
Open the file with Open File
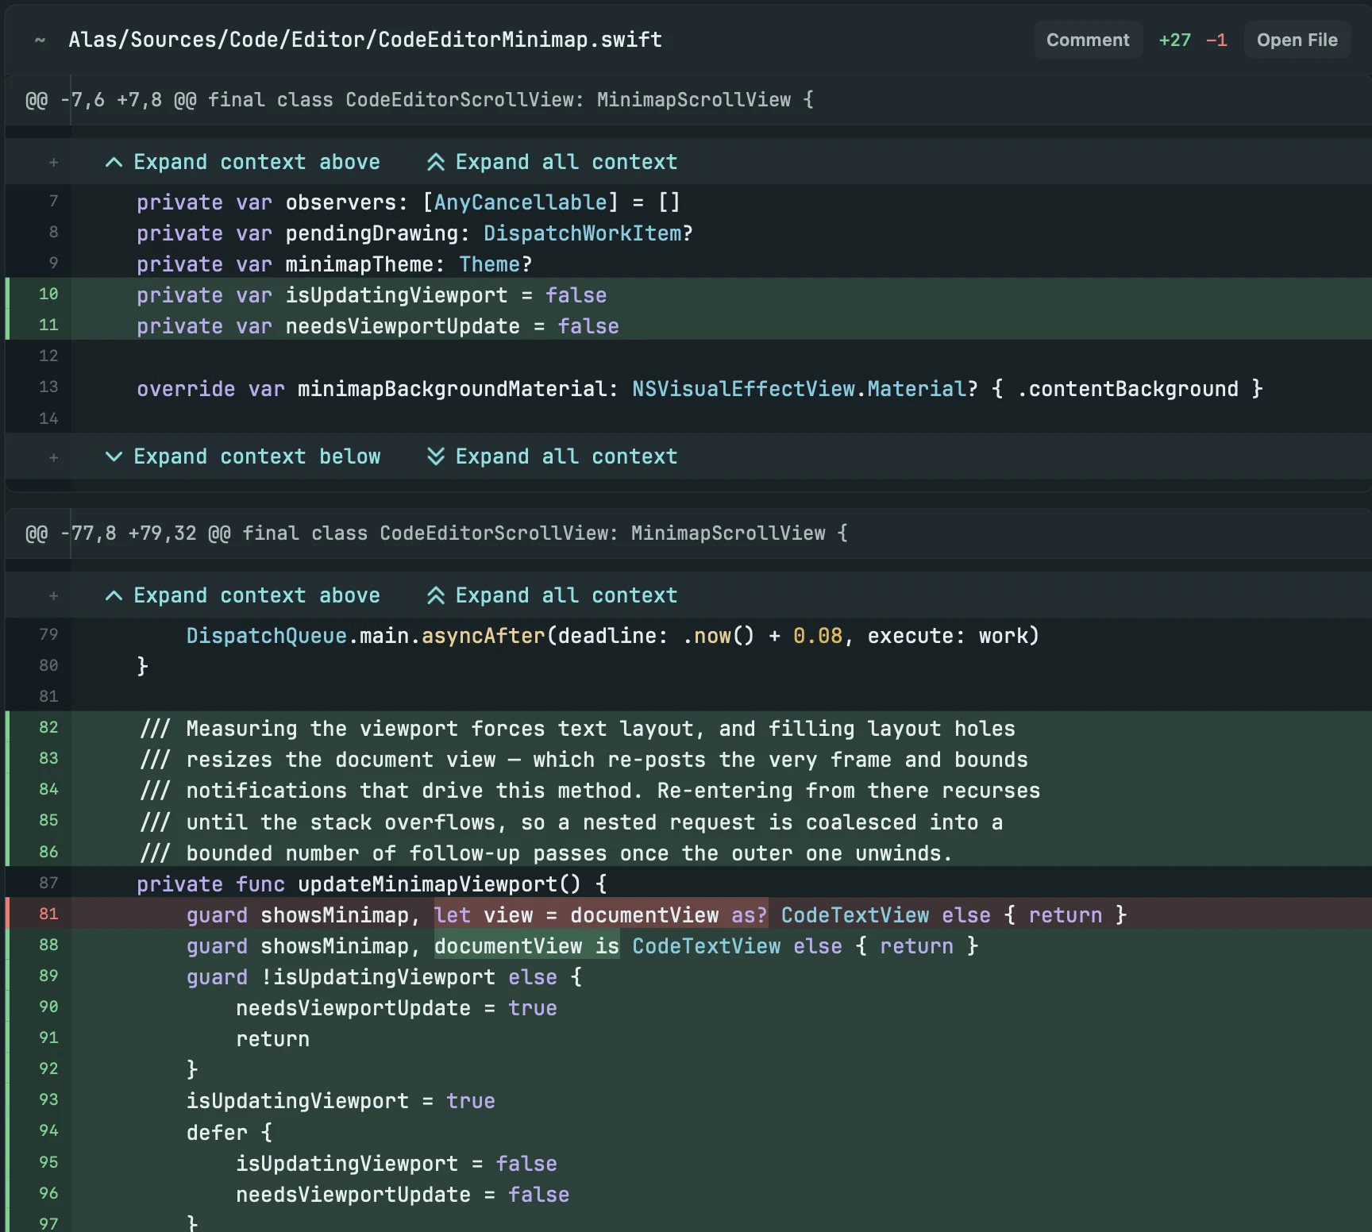click(1297, 40)
